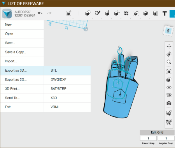Open the Combine tool menu
The image size is (175, 148).
(x=145, y=13)
